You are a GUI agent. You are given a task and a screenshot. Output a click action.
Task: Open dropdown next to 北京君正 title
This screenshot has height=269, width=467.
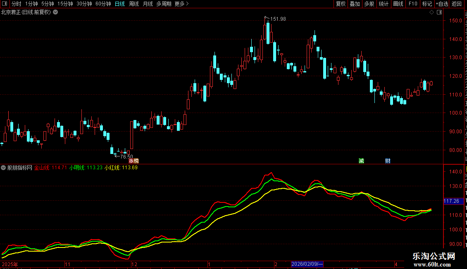click(55, 12)
